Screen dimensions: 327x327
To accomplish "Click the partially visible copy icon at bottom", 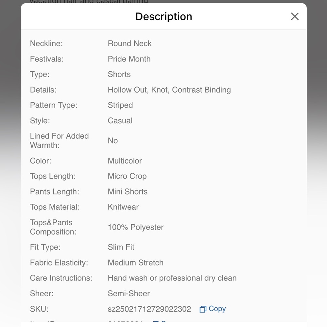I will (x=156, y=322).
